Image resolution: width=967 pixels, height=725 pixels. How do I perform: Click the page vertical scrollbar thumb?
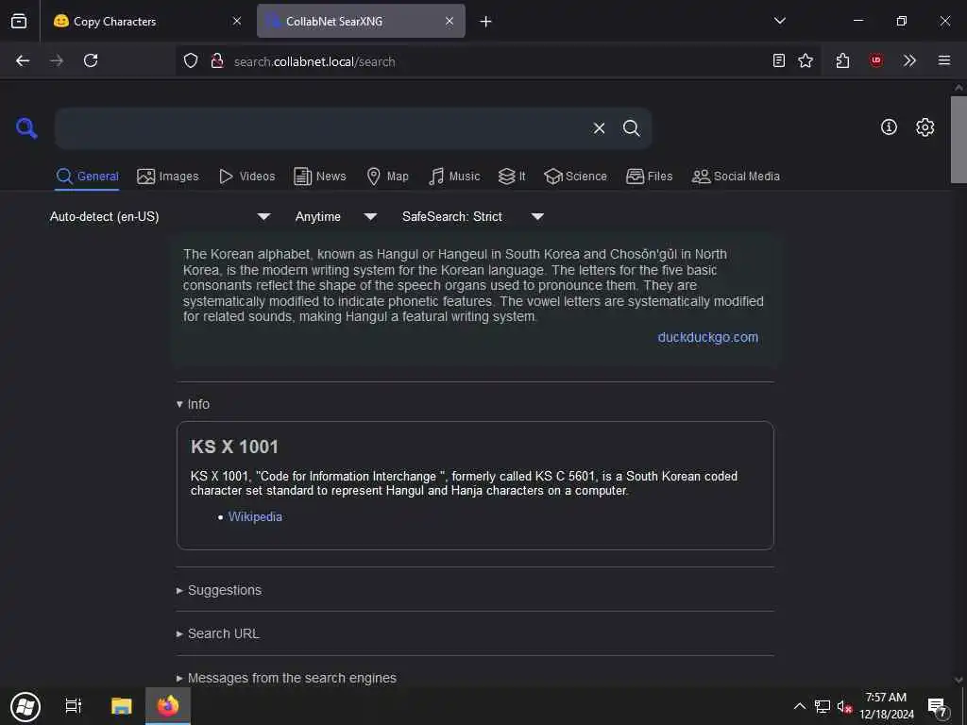click(959, 140)
